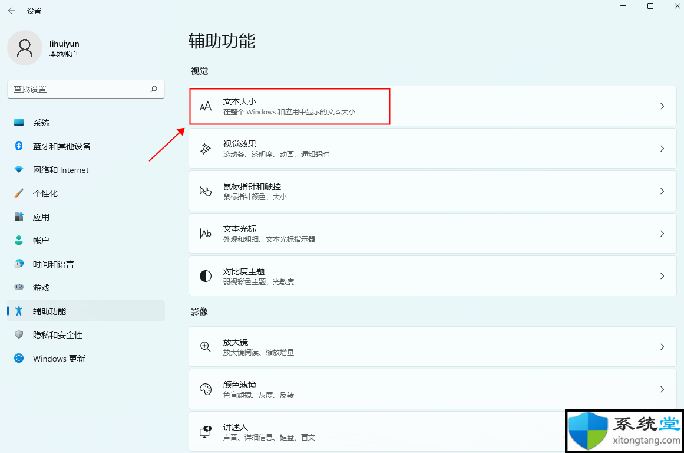Screen dimensions: 684x453
Task: Click the back arrow in Settings title bar
Action: (x=12, y=11)
